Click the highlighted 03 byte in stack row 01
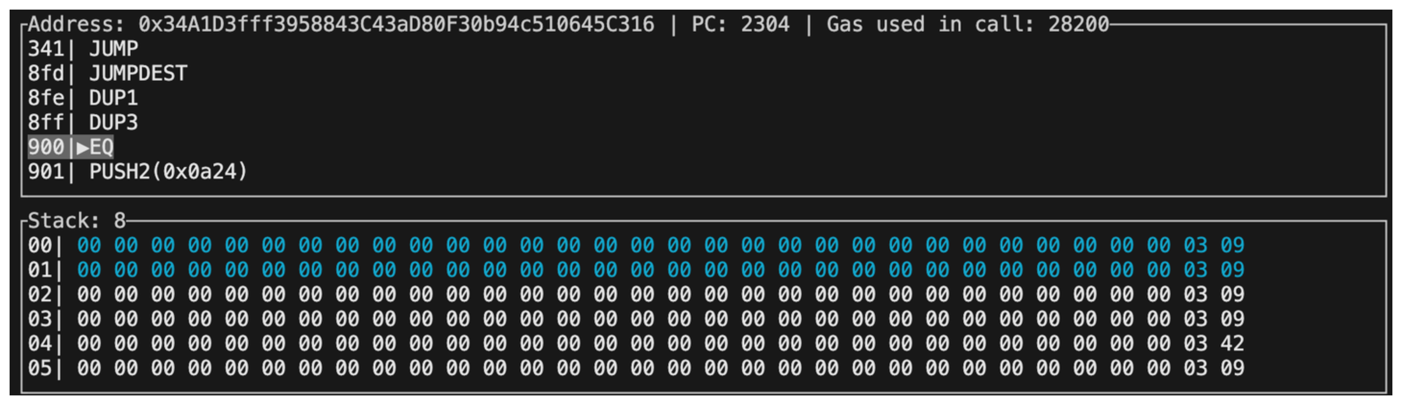This screenshot has height=405, width=1402. pos(1195,270)
